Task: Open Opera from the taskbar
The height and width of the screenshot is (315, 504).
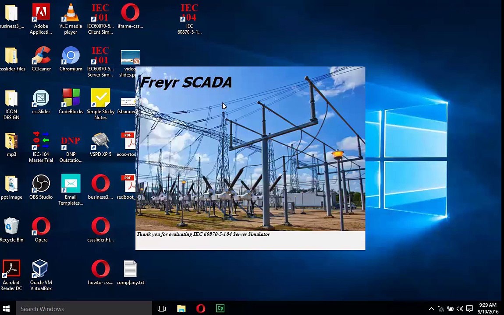Action: [201, 308]
